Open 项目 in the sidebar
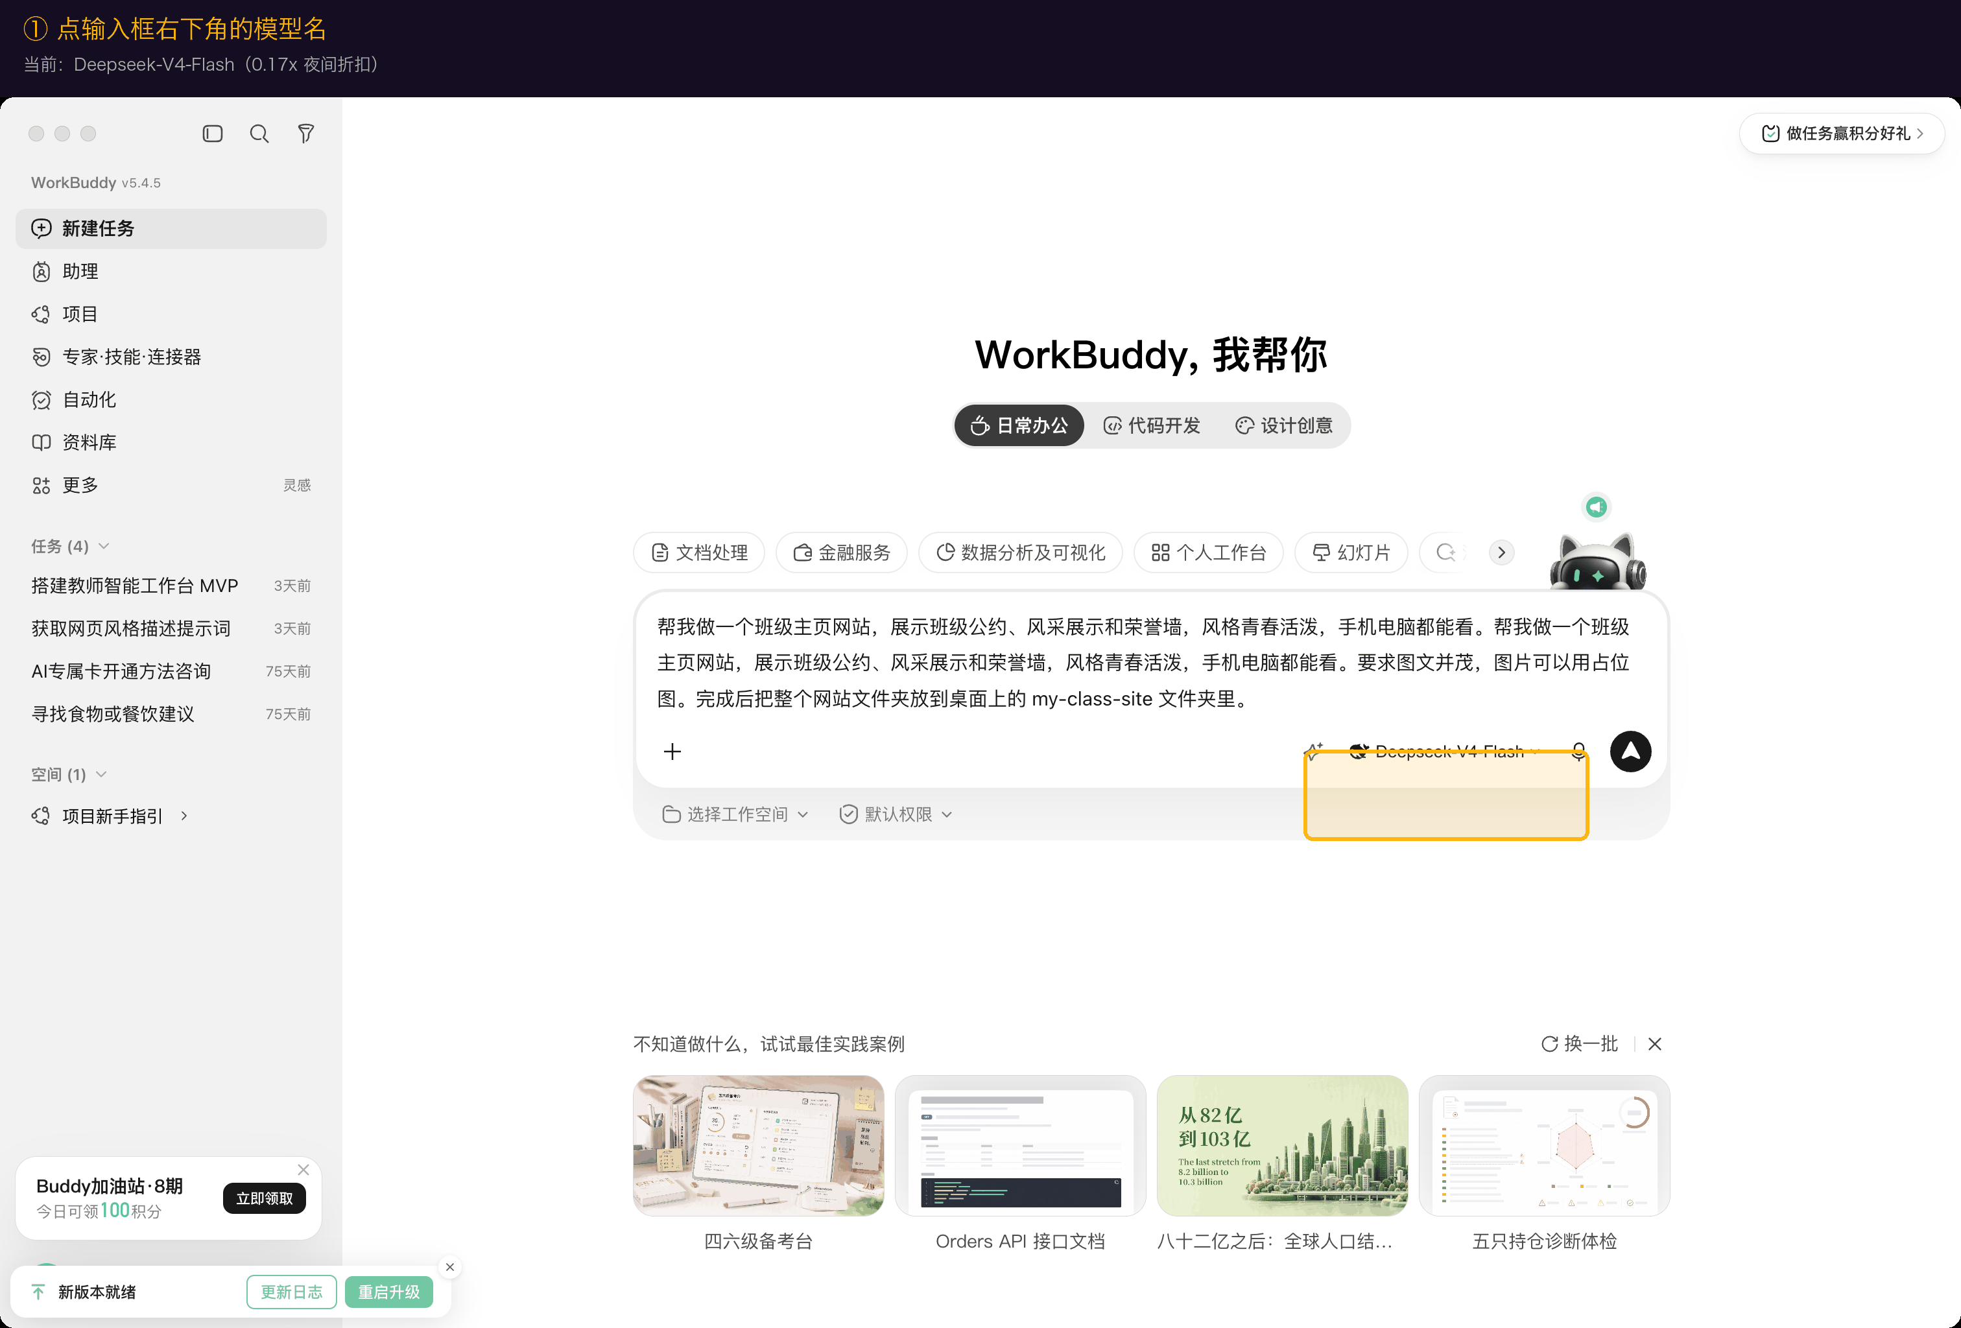This screenshot has width=1961, height=1328. pos(171,314)
